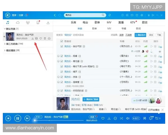Show lyrics with the 词 button
Image resolution: width=168 pixels, height=135 pixels.
point(144,118)
